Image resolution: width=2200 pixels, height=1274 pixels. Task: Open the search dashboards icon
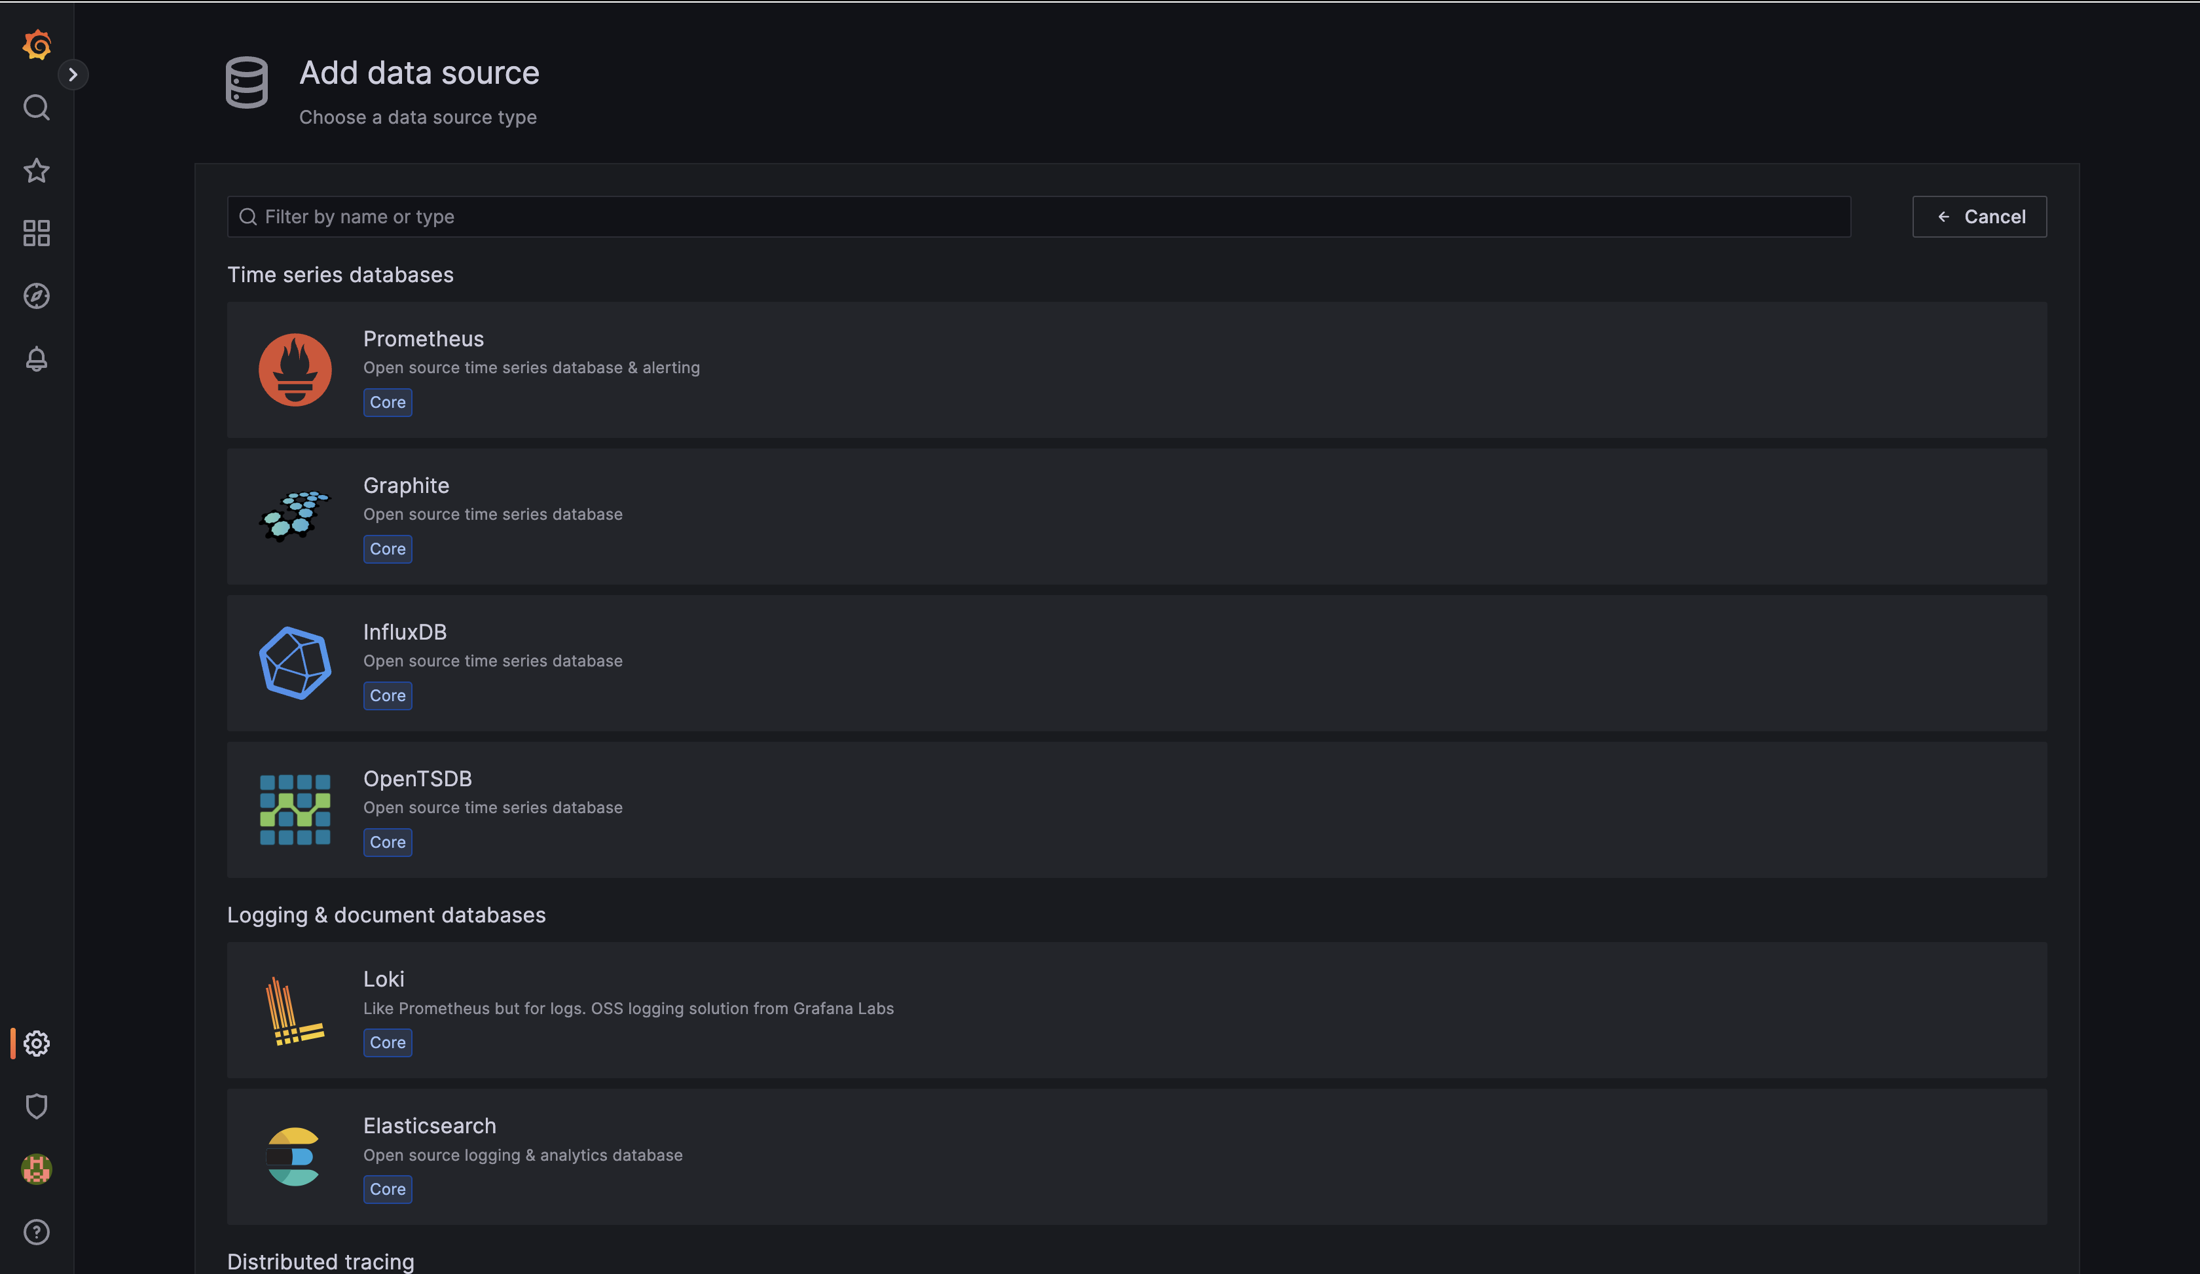(x=37, y=107)
